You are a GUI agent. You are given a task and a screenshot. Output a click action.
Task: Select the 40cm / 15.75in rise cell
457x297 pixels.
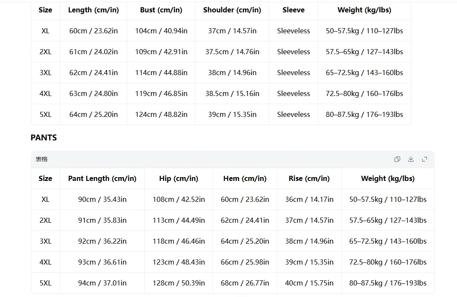point(309,283)
